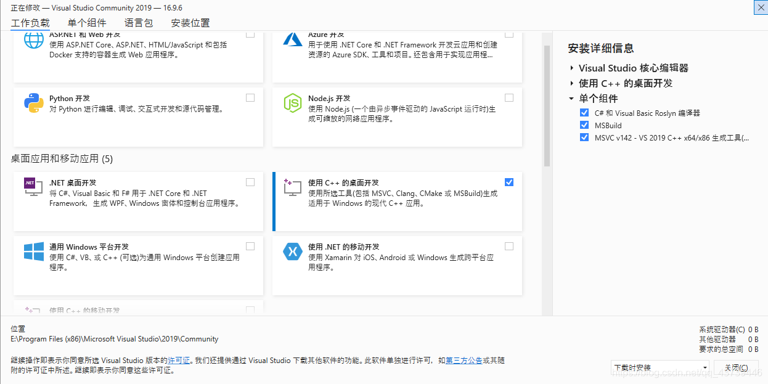Click the 安装详细信息 heading

(601, 48)
